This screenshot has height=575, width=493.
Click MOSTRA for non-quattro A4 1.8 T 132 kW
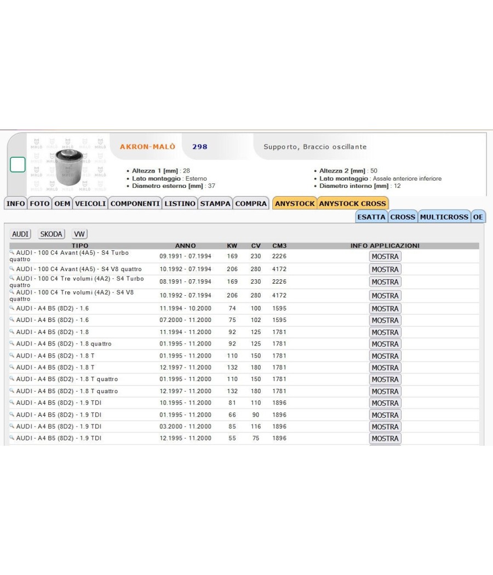pyautogui.click(x=385, y=367)
